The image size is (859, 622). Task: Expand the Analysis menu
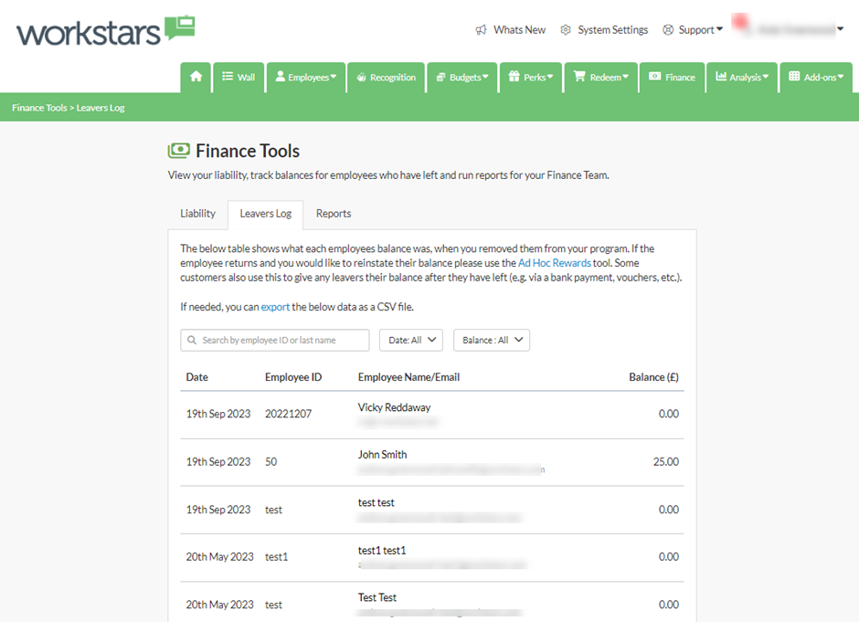coord(742,78)
